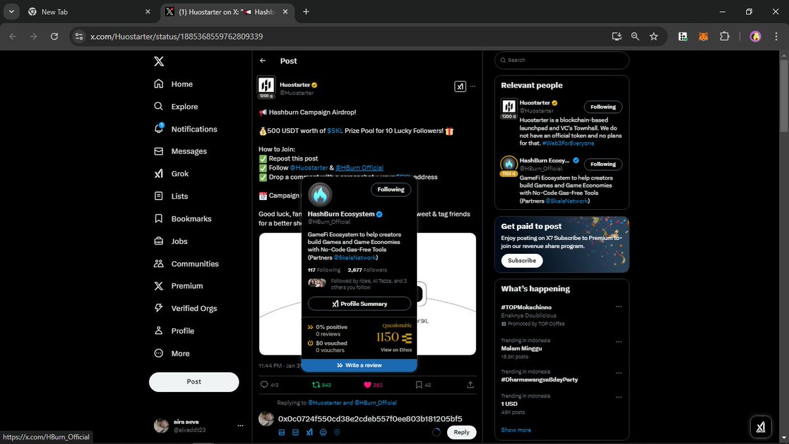Open options for 1 USD trend

point(618,397)
